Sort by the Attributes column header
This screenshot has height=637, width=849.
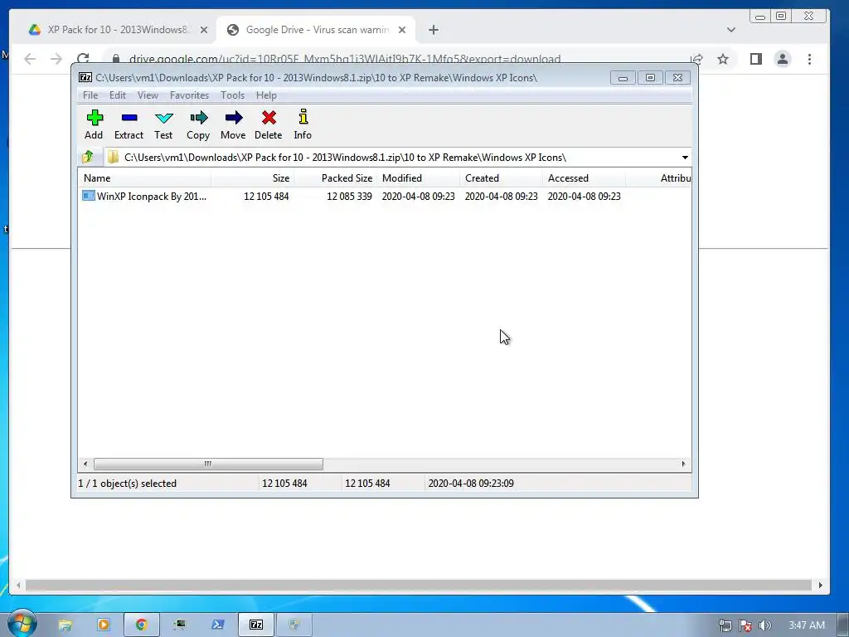pos(658,178)
